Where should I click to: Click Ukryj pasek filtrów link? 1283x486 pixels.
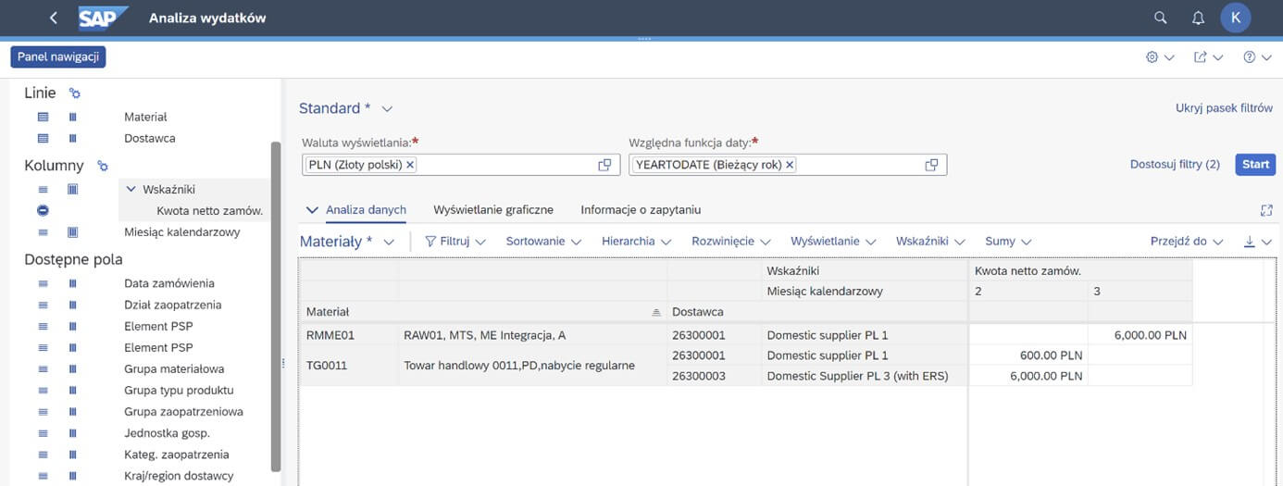pos(1224,107)
